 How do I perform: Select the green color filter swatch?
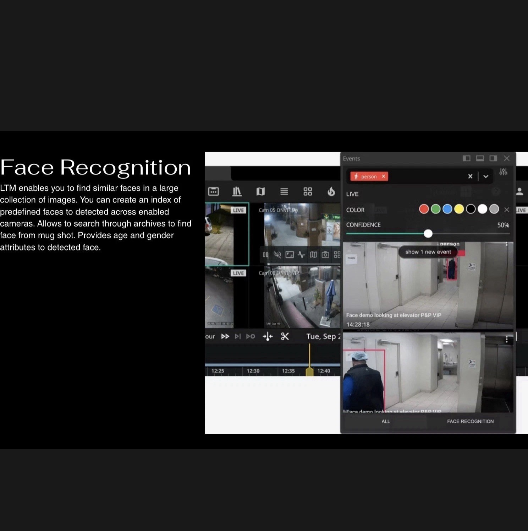pos(435,209)
